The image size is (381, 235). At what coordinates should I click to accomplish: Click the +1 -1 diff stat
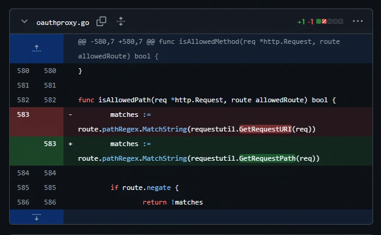tap(305, 22)
